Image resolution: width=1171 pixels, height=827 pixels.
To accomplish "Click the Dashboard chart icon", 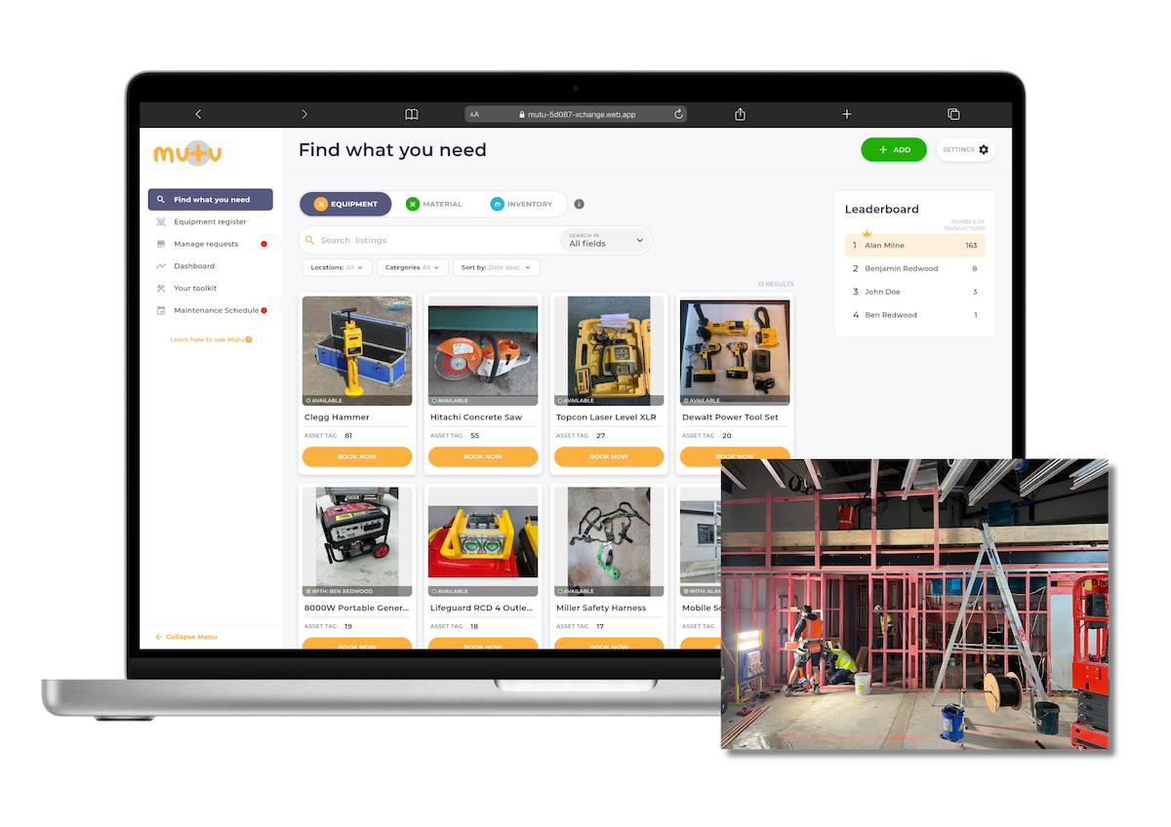I will (161, 266).
